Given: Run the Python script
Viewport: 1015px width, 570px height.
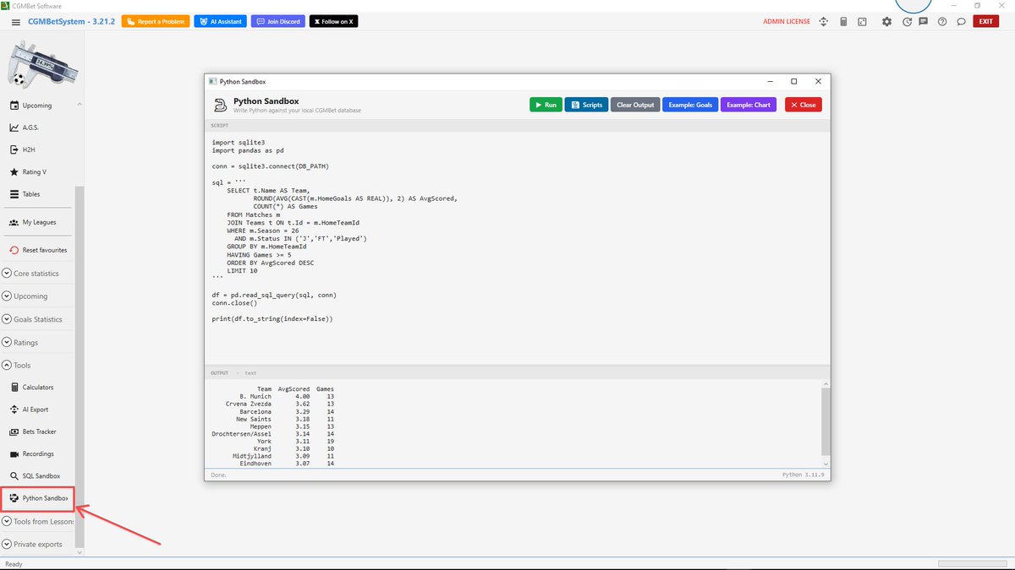Looking at the screenshot, I should pos(546,105).
